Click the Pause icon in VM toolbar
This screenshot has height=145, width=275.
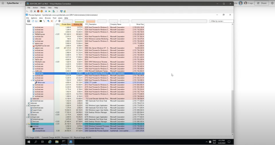point(46,11)
